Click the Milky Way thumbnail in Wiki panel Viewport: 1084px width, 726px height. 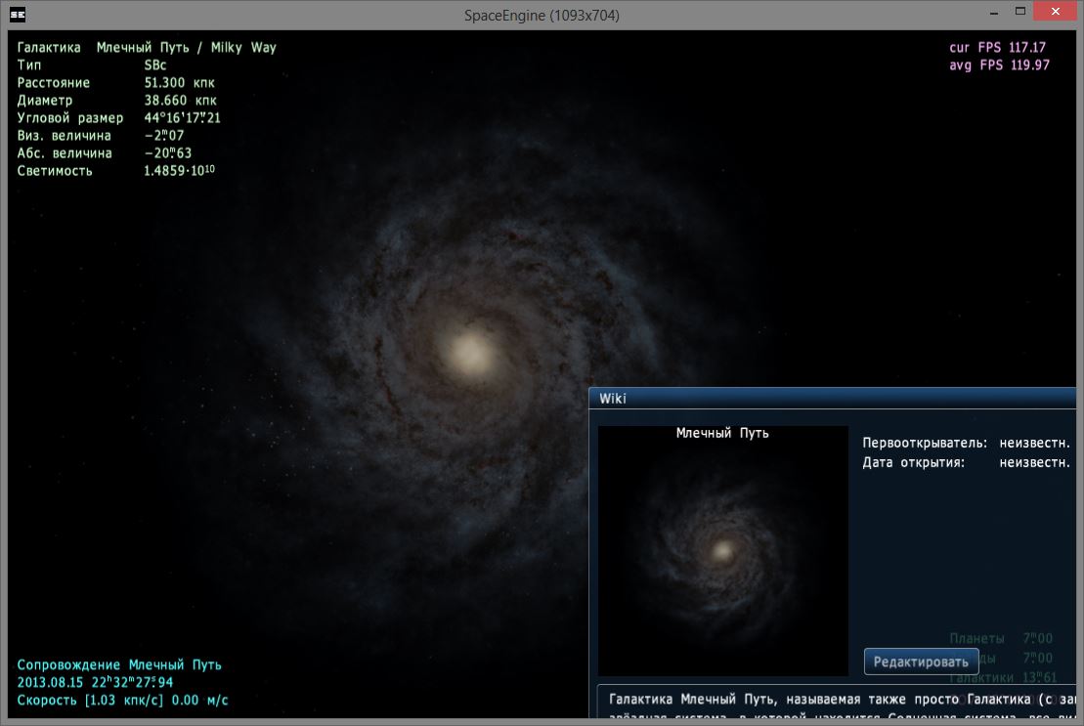pos(722,550)
